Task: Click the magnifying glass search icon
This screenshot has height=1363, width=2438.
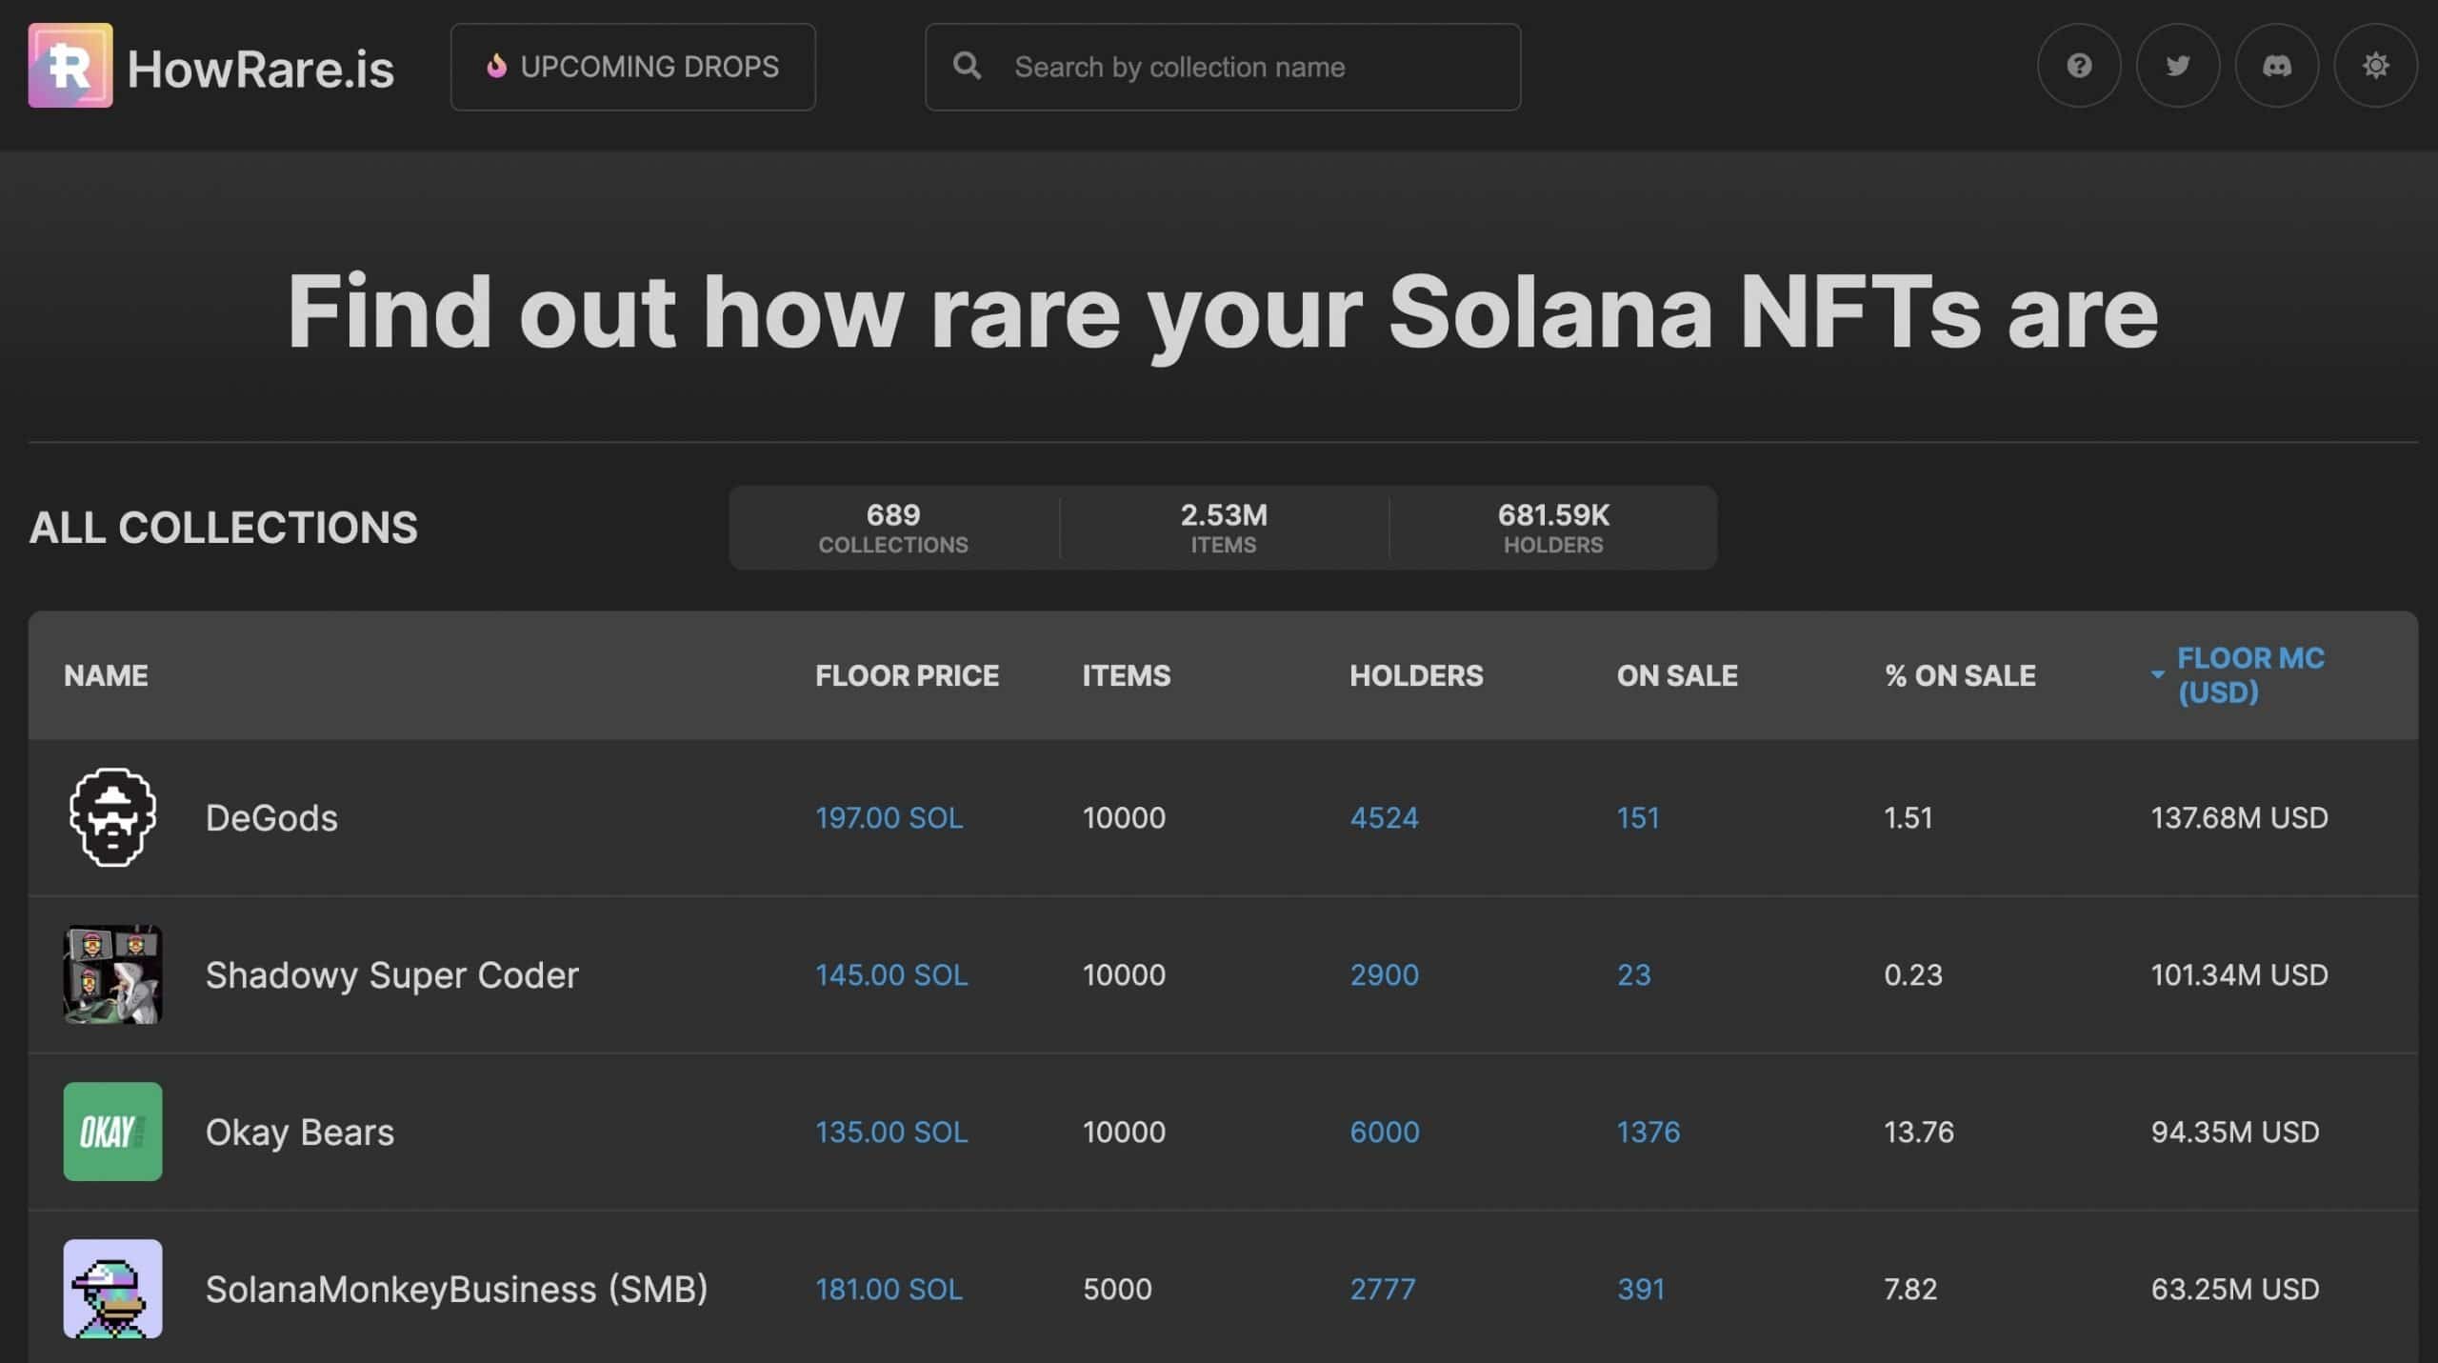Action: click(967, 66)
